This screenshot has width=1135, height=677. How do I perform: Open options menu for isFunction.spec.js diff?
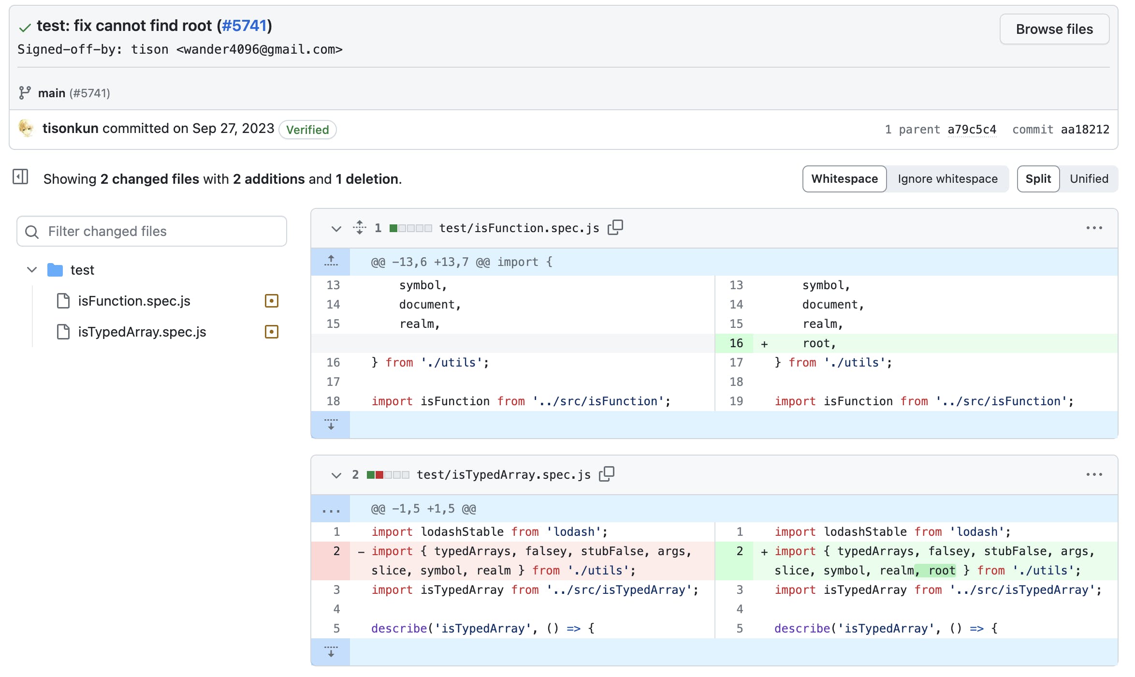point(1094,228)
